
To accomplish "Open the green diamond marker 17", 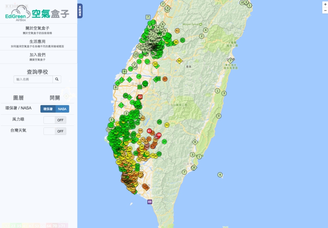I will click(x=121, y=105).
